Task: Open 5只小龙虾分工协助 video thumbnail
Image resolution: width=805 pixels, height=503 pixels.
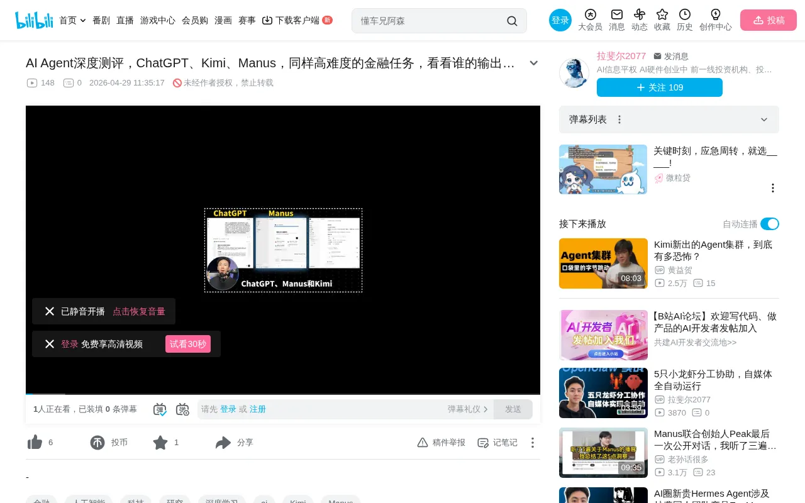Action: 603,393
